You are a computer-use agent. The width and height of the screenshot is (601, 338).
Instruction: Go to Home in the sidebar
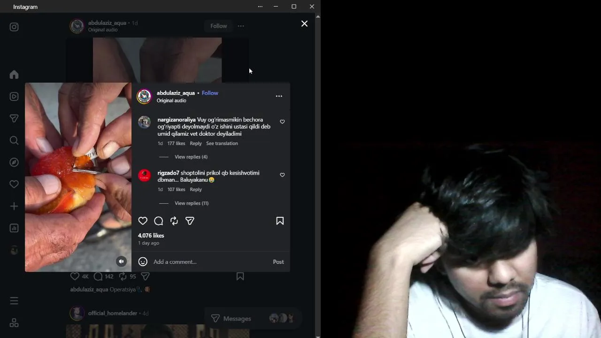pyautogui.click(x=14, y=75)
